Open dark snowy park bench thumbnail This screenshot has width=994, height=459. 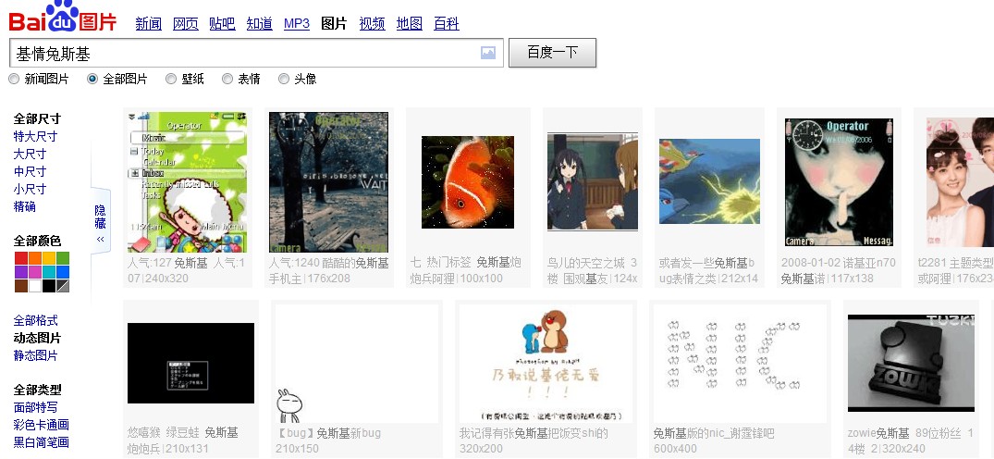pos(328,182)
